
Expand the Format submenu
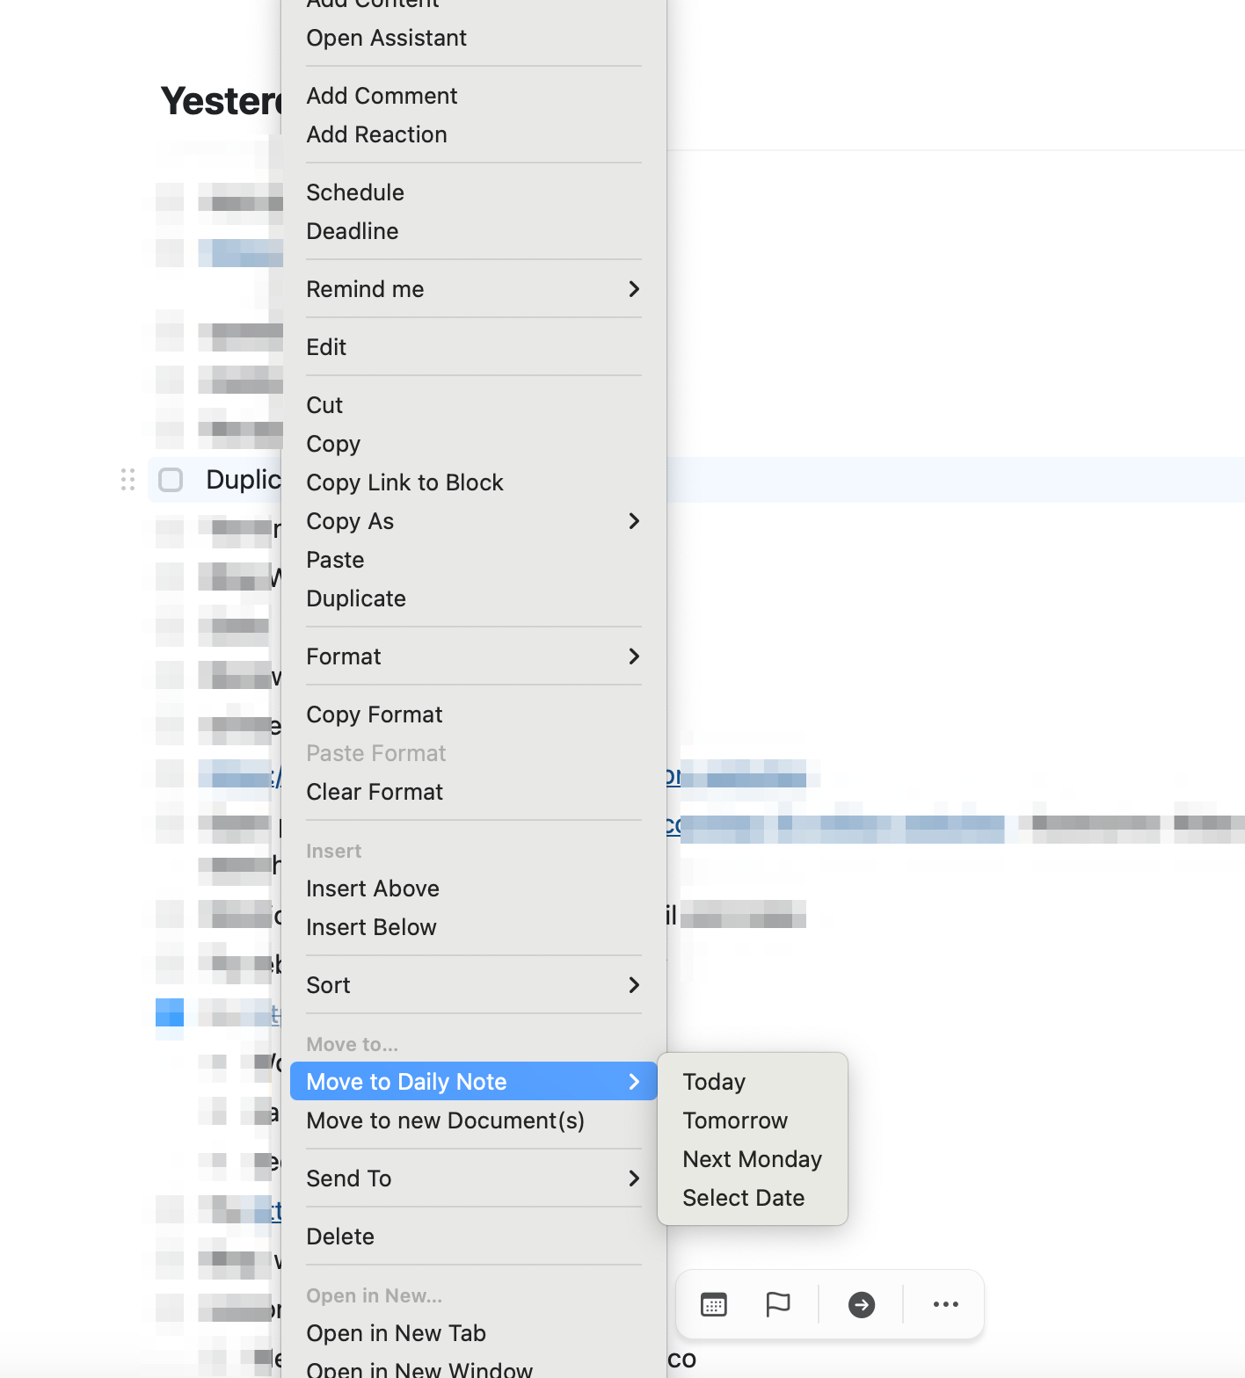point(473,656)
